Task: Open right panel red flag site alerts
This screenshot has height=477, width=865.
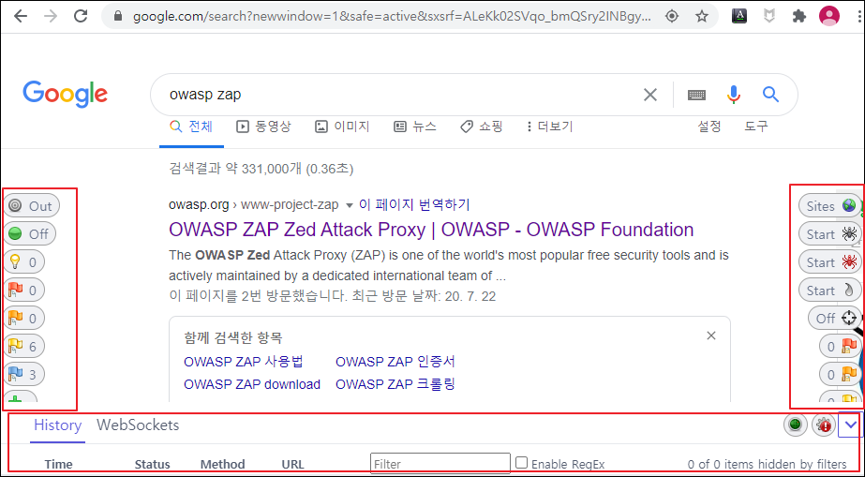Action: pyautogui.click(x=840, y=347)
